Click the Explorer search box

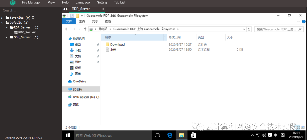point(279,29)
